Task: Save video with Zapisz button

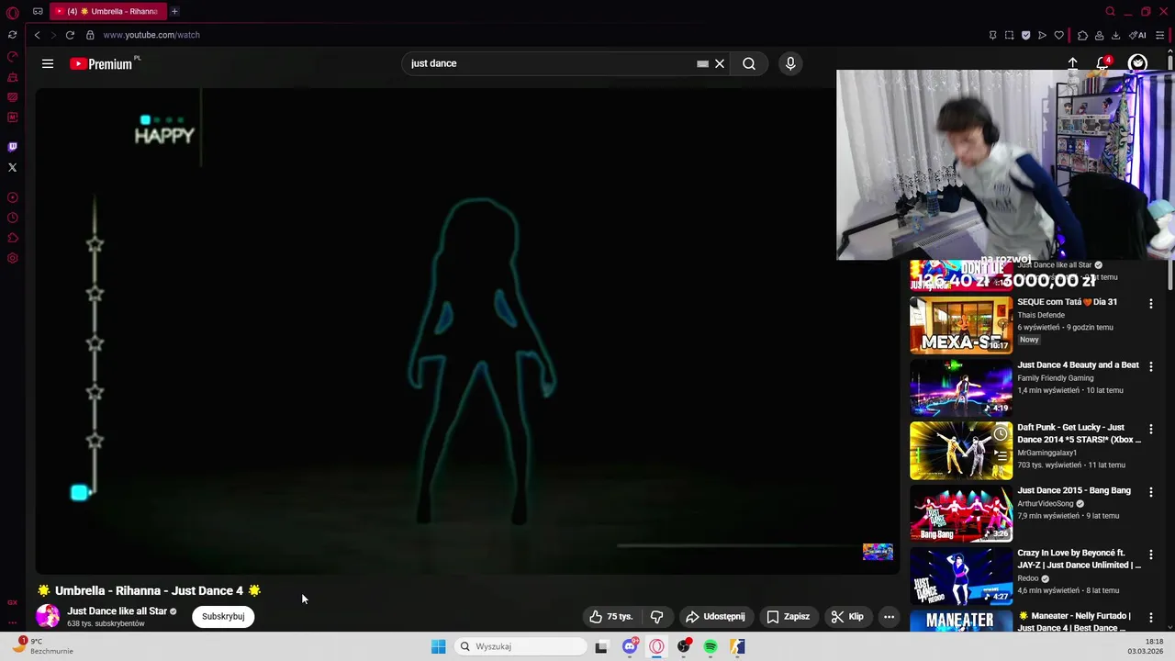Action: tap(789, 616)
